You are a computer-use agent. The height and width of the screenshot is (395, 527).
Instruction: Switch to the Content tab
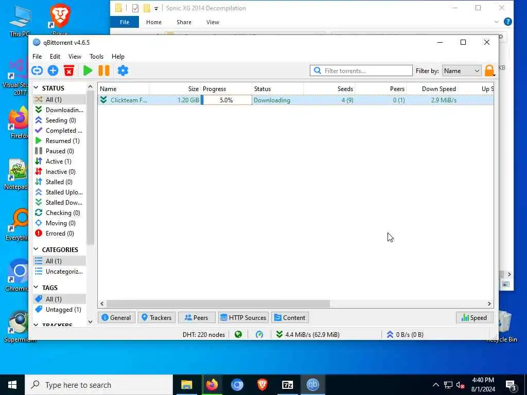[x=290, y=317]
